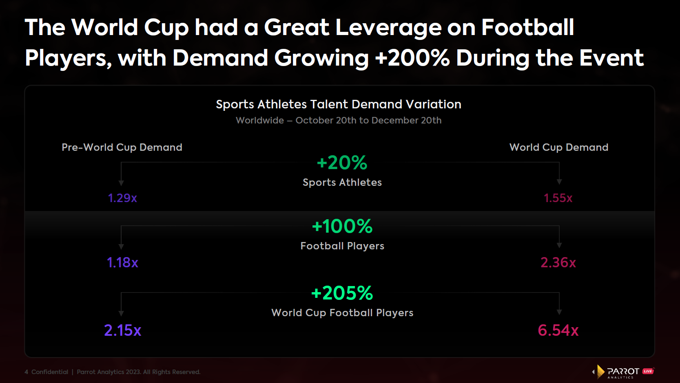Click the down arrow above 2.36x
This screenshot has width=680, height=383.
[x=559, y=245]
